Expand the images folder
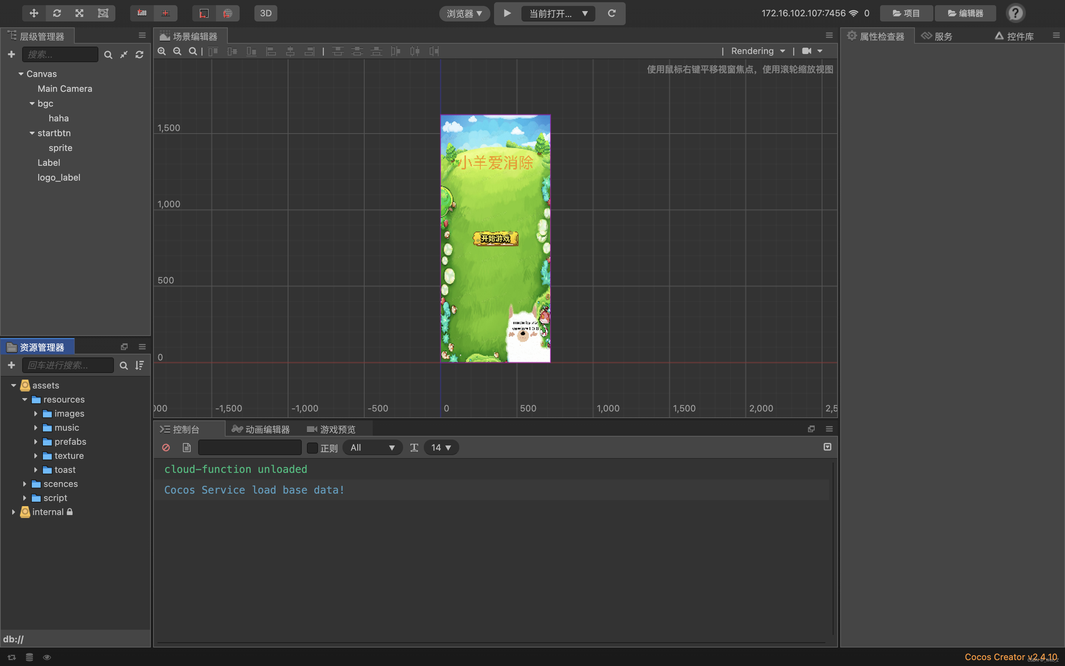The height and width of the screenshot is (666, 1065). [x=35, y=414]
